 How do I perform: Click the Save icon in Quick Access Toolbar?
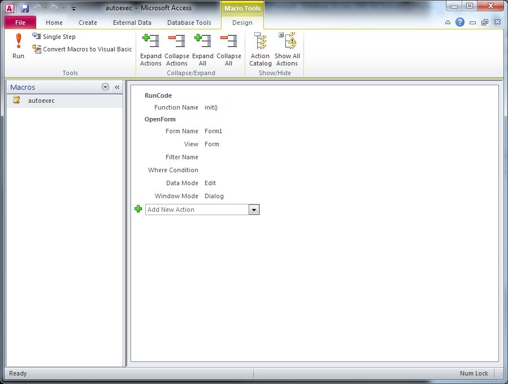click(x=25, y=8)
